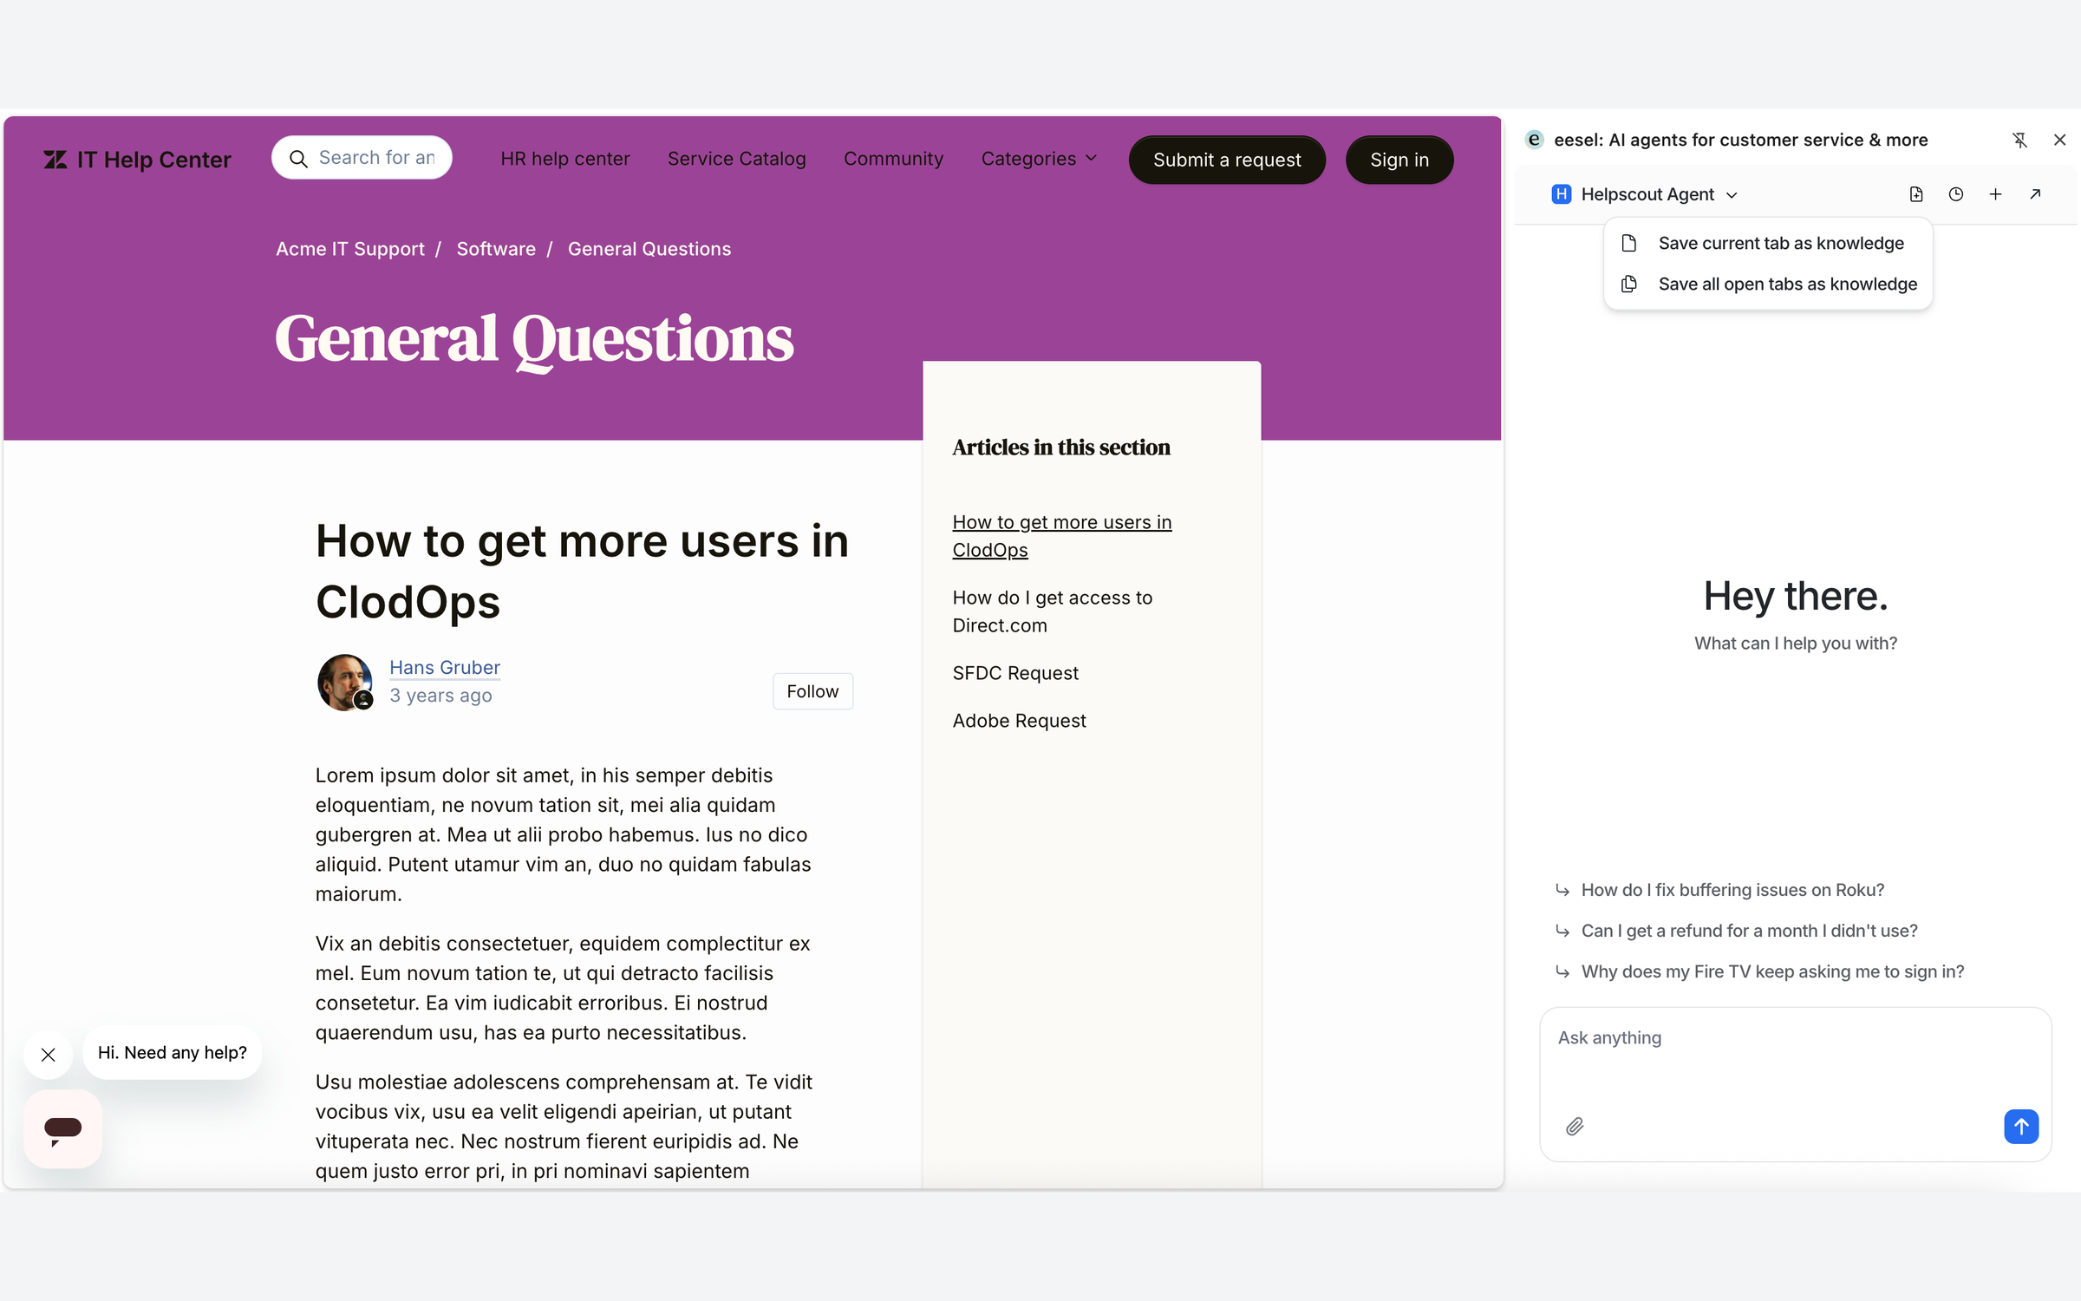2081x1301 pixels.
Task: Close the eesel side panel
Action: (x=2059, y=140)
